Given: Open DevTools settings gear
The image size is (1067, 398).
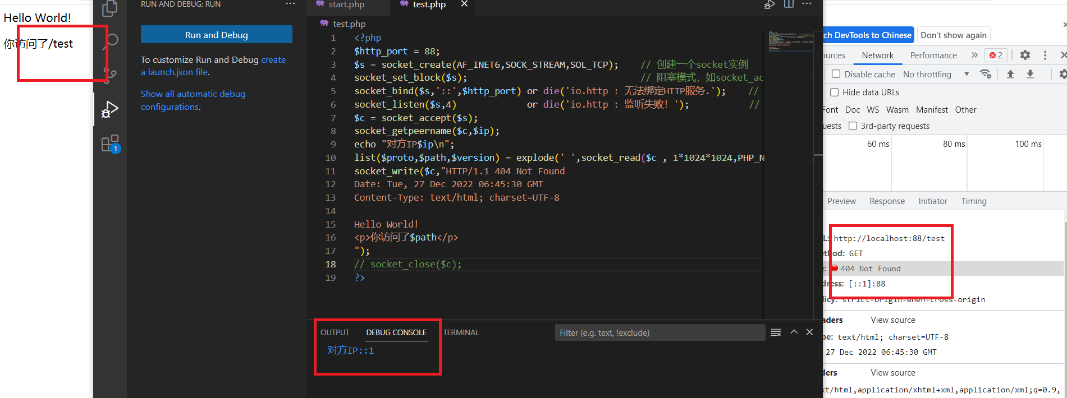Looking at the screenshot, I should pyautogui.click(x=1025, y=55).
